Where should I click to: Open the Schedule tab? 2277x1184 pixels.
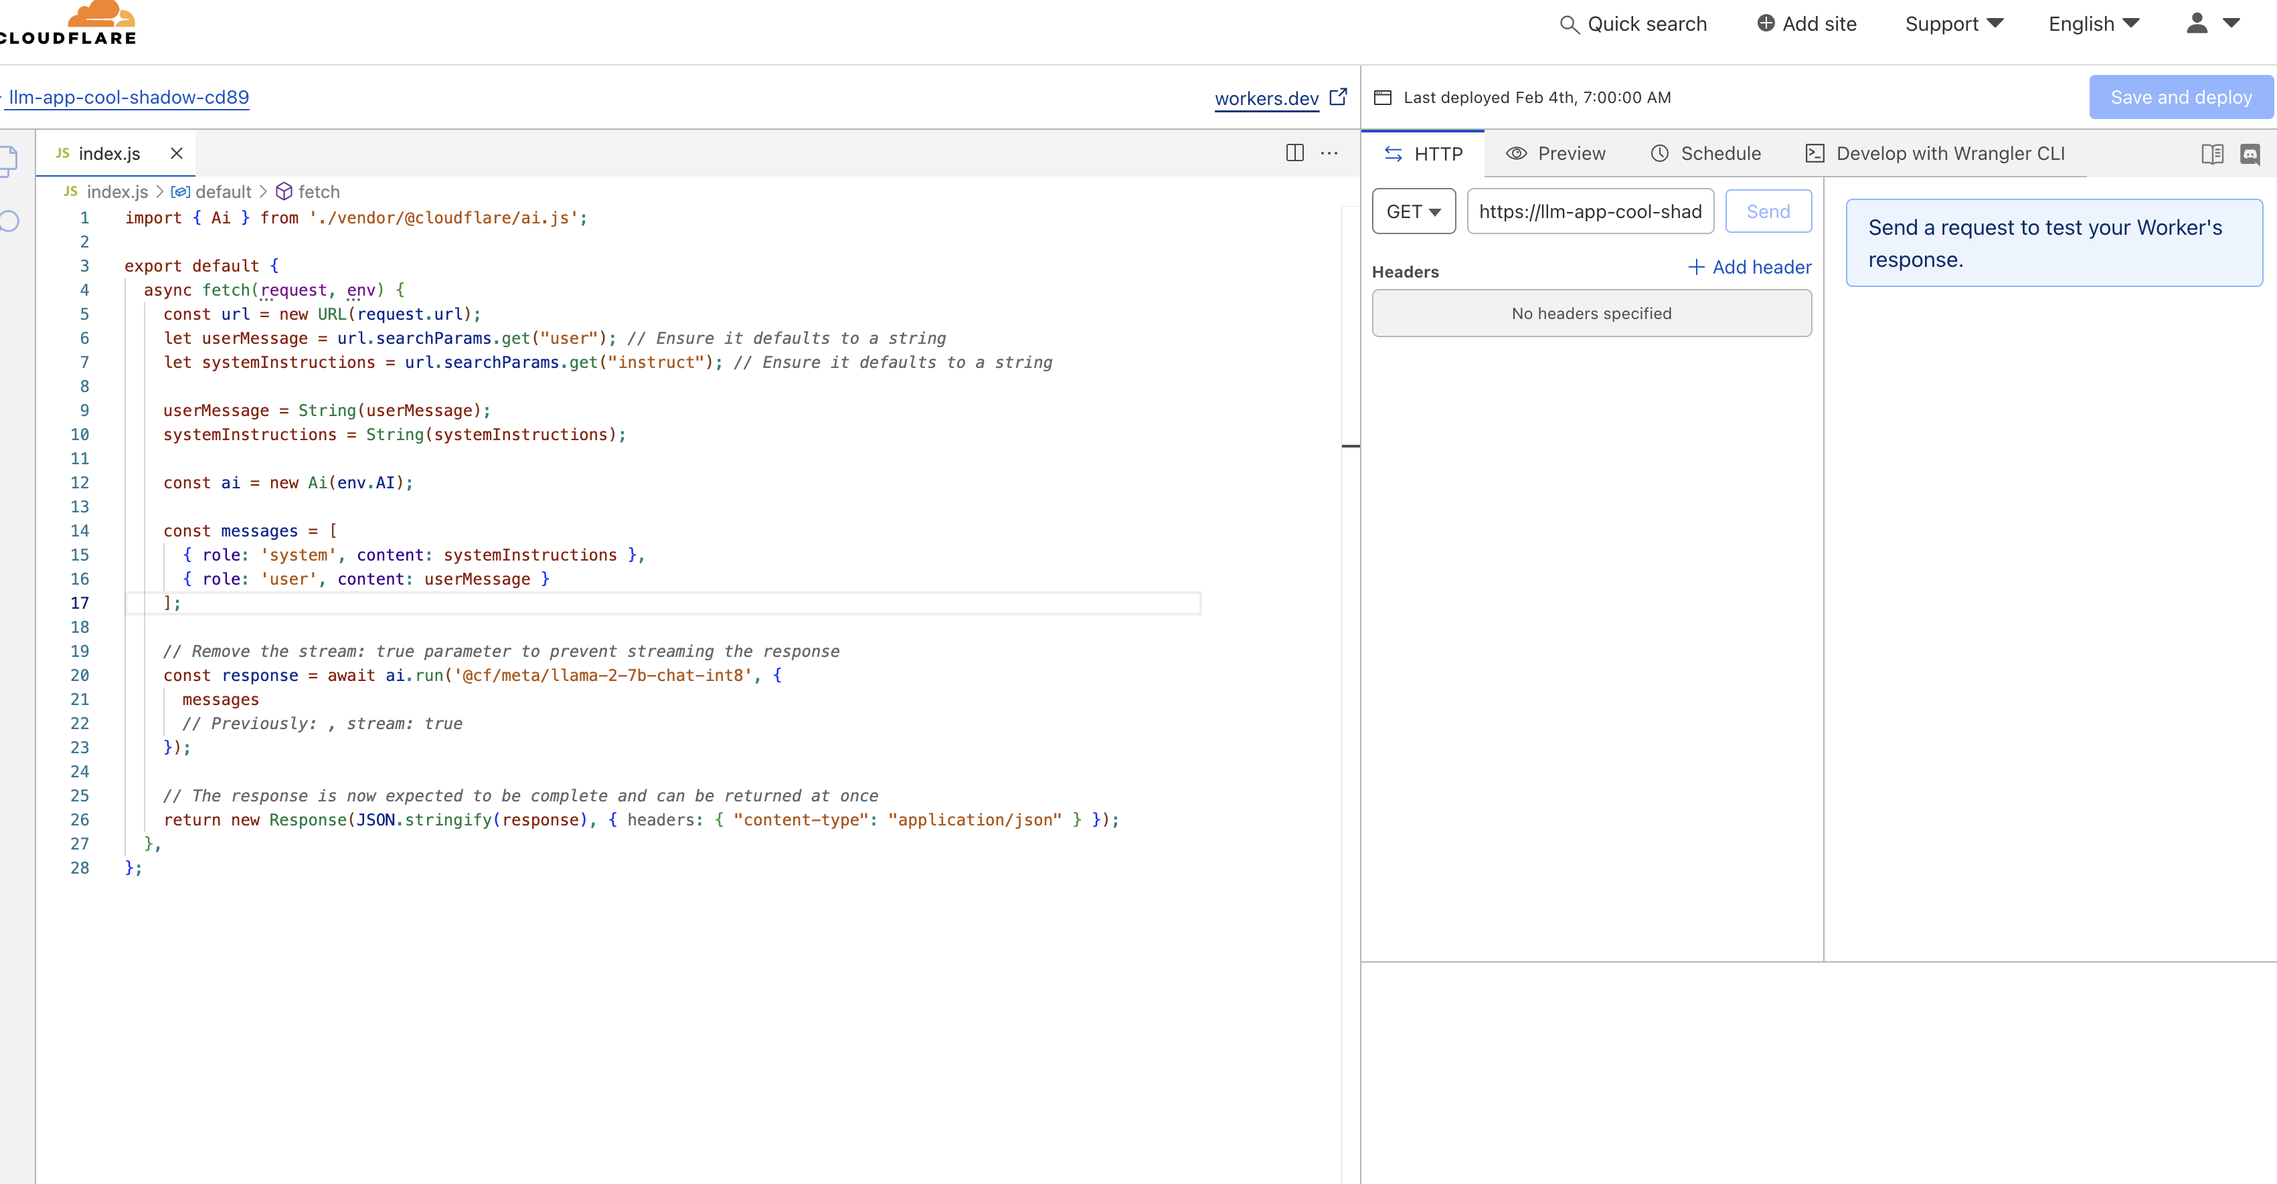click(x=1705, y=154)
